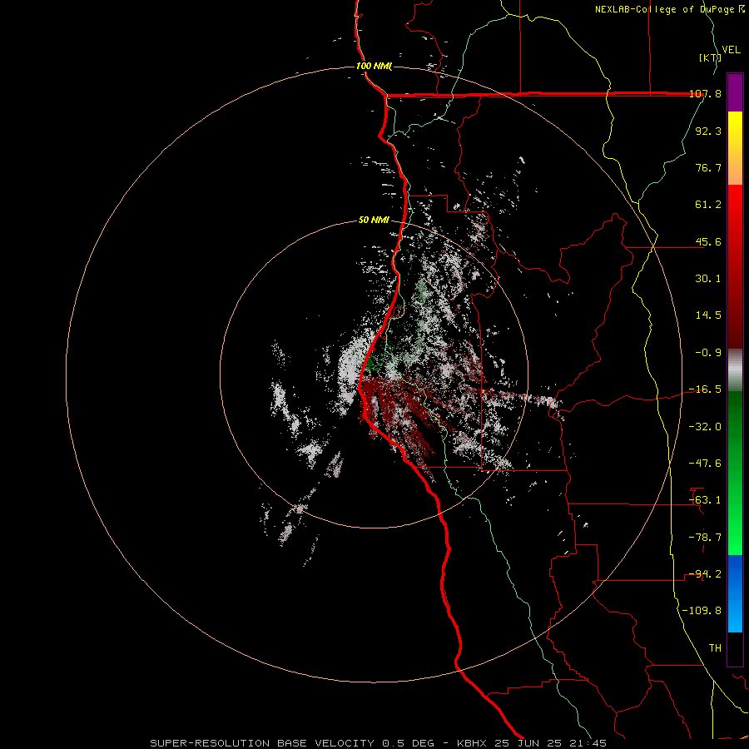The height and width of the screenshot is (749, 749).
Task: Select the 76.7 legend value
Action: (x=708, y=167)
